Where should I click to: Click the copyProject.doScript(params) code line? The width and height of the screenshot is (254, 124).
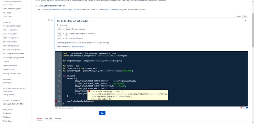[81, 101]
